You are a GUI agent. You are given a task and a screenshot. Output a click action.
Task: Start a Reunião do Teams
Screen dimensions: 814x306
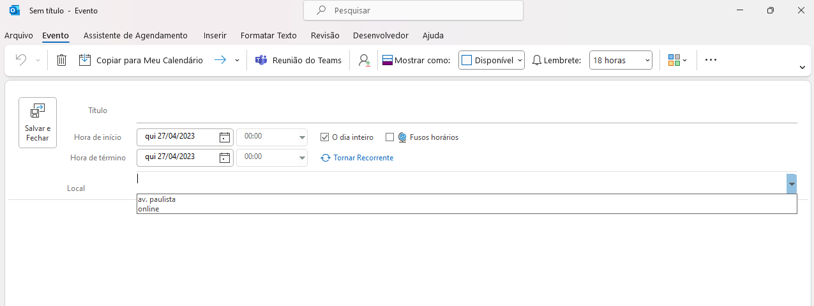click(x=298, y=60)
